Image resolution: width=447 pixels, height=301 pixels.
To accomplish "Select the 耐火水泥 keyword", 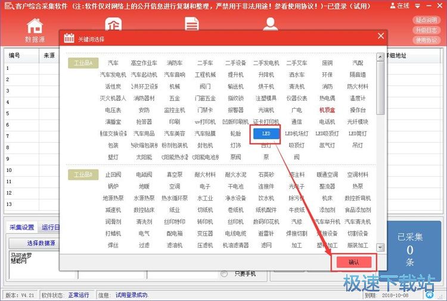I will [235, 174].
